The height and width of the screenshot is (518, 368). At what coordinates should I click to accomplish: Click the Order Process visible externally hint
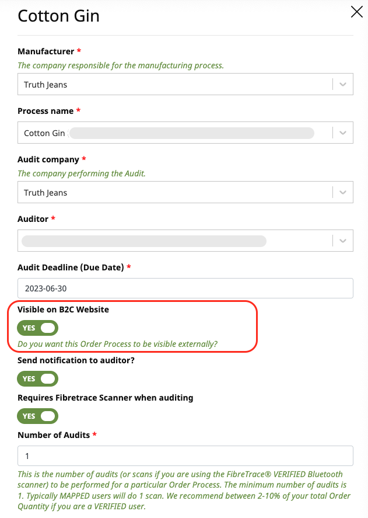(118, 344)
